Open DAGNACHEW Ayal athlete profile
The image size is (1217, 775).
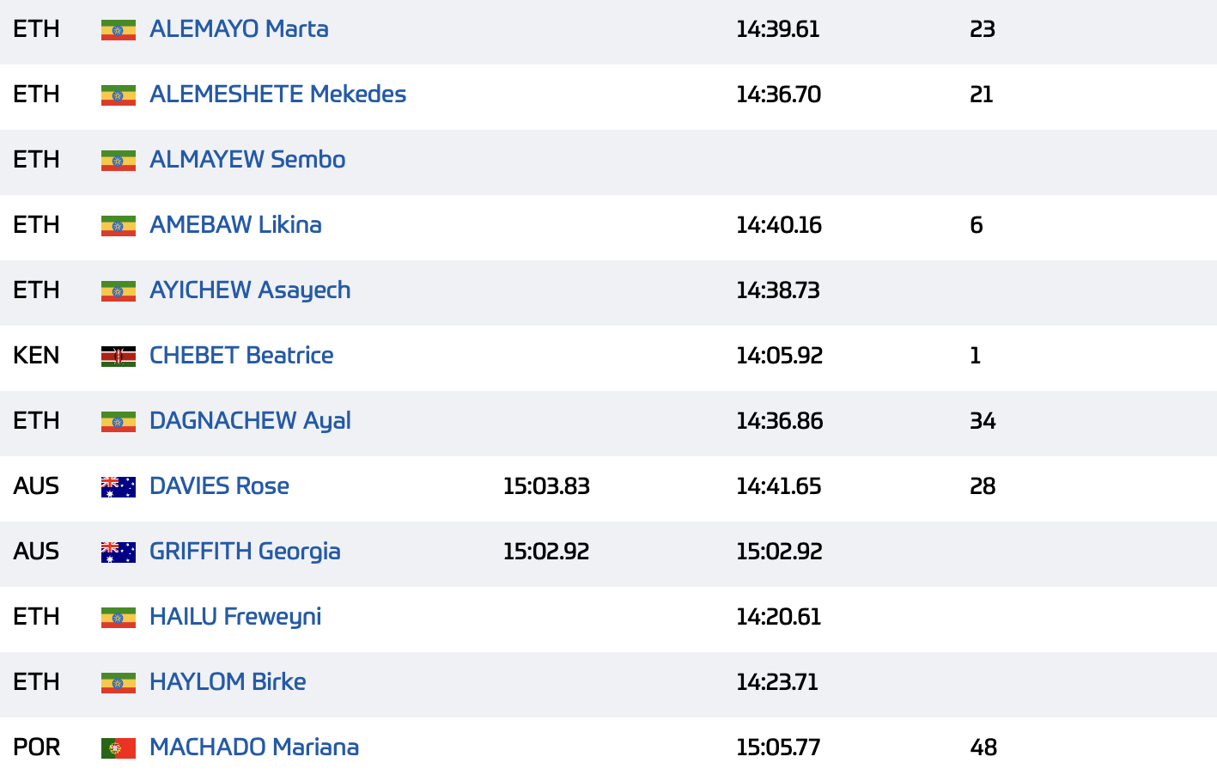tap(250, 421)
